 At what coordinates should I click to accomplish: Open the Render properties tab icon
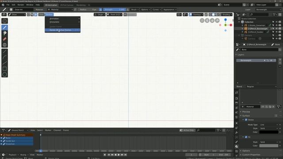coord(237,98)
